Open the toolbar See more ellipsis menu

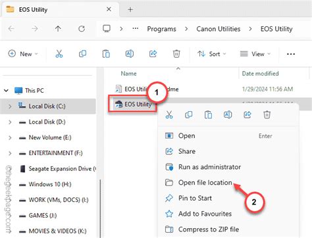coord(291,54)
